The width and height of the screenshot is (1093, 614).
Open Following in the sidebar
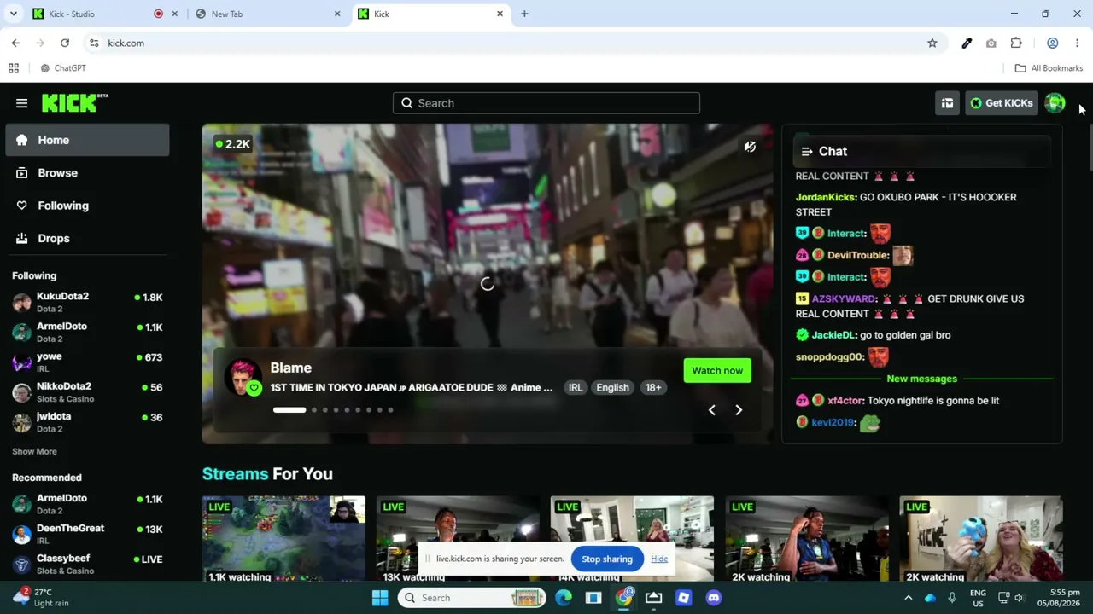click(x=87, y=206)
